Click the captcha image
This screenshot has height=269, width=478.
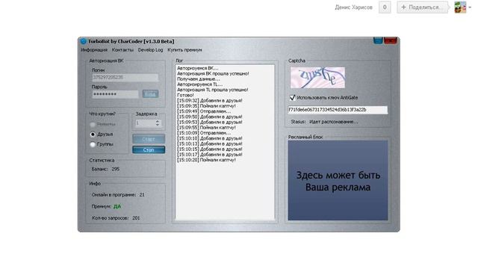coord(317,78)
